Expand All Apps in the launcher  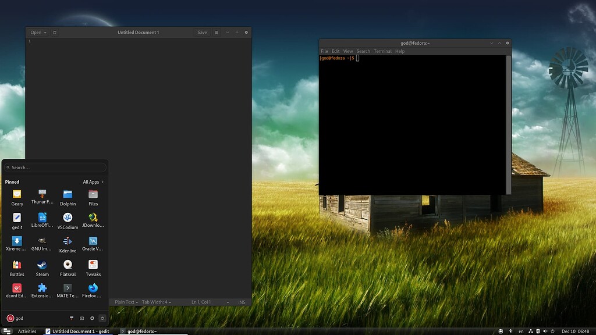91,181
